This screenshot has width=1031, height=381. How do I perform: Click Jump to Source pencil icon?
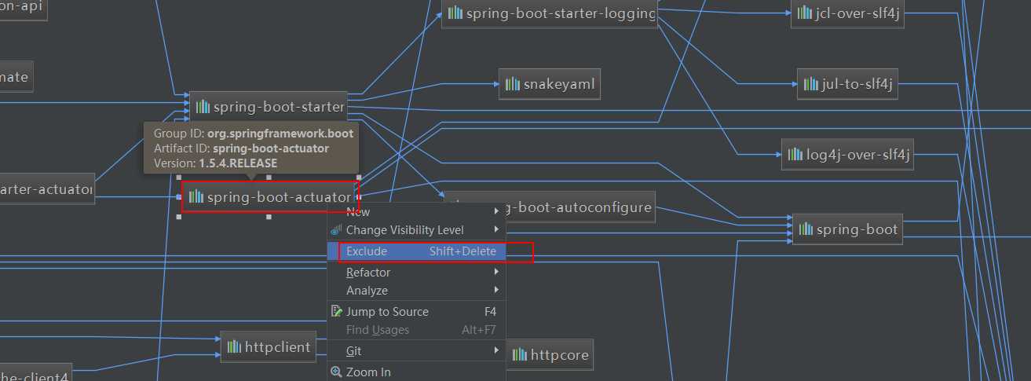coord(337,312)
